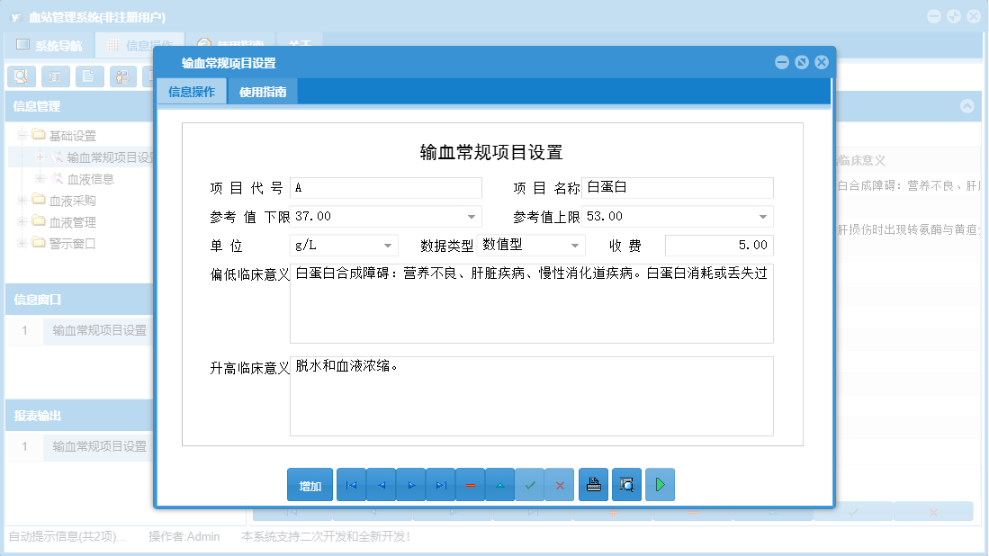Cancel edits with the red X icon
This screenshot has width=989, height=556.
point(561,484)
